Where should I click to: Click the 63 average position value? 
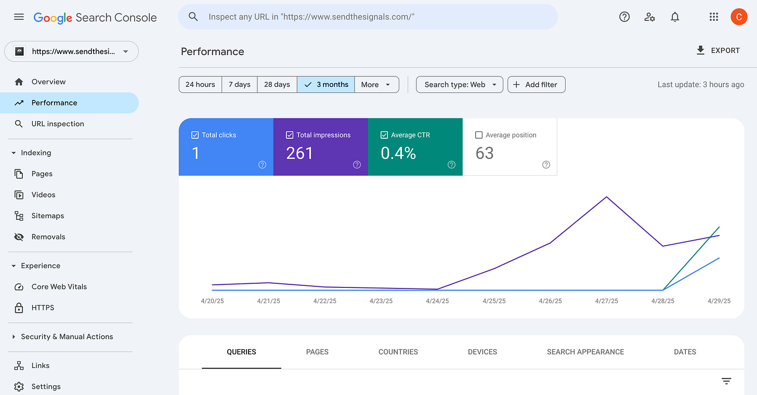485,153
